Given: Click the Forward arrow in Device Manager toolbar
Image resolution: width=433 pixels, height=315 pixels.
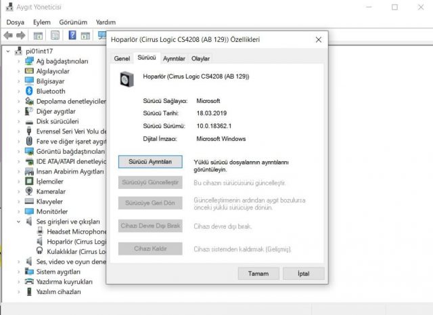Looking at the screenshot, I should point(21,35).
